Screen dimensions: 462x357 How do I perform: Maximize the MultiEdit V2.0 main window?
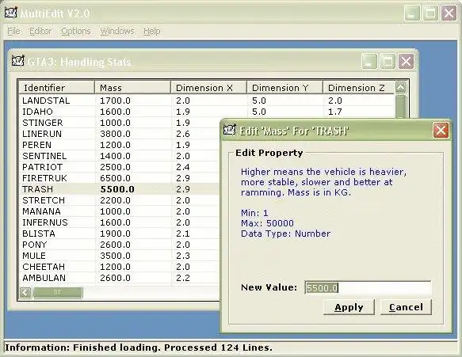(430, 13)
